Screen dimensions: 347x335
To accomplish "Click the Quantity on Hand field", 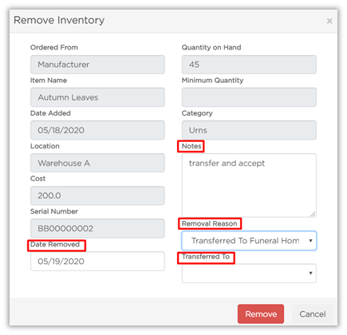I will [249, 65].
